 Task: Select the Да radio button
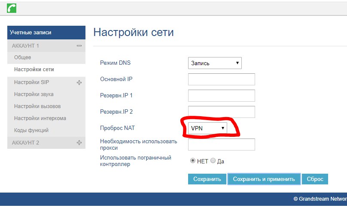pyautogui.click(x=213, y=160)
